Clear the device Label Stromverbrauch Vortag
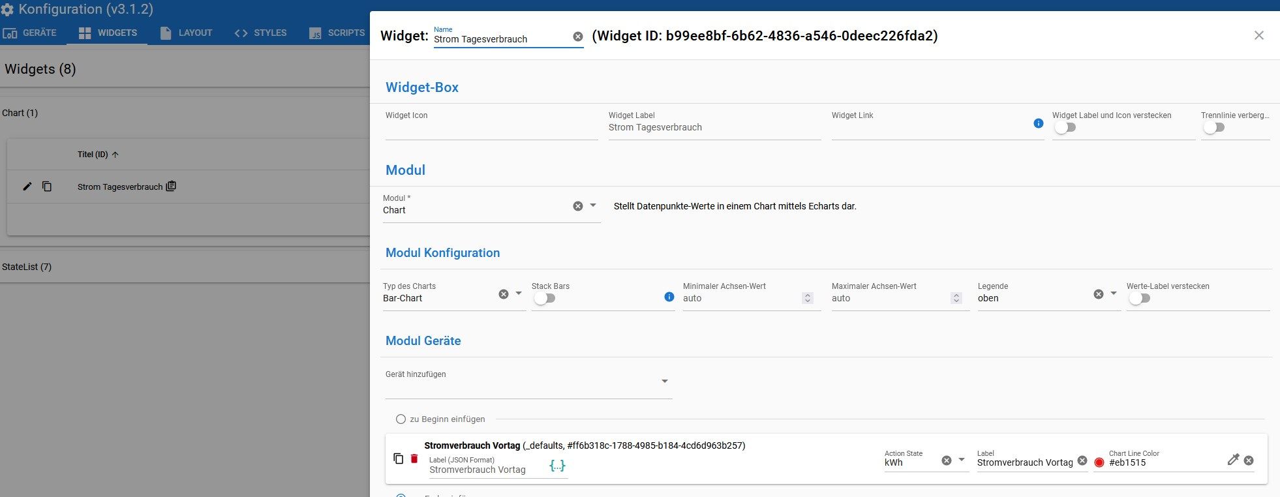 pyautogui.click(x=1082, y=460)
